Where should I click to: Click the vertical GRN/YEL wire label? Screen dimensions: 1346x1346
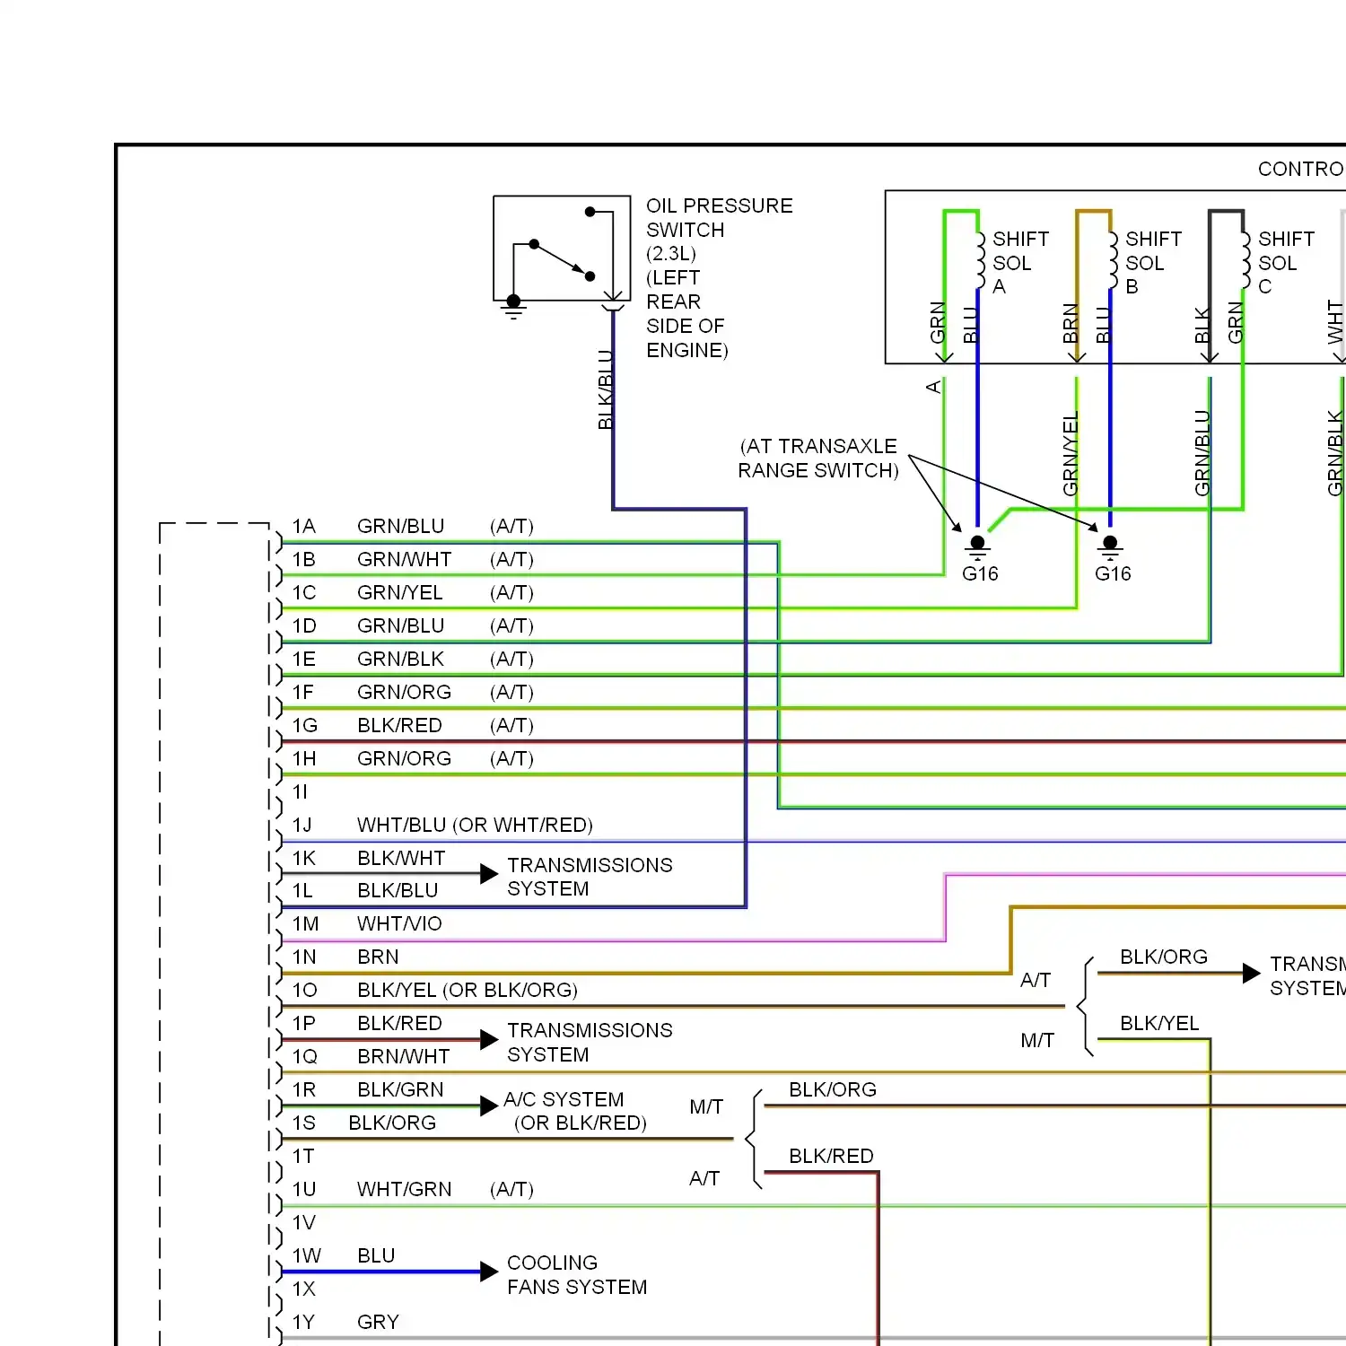click(1070, 454)
